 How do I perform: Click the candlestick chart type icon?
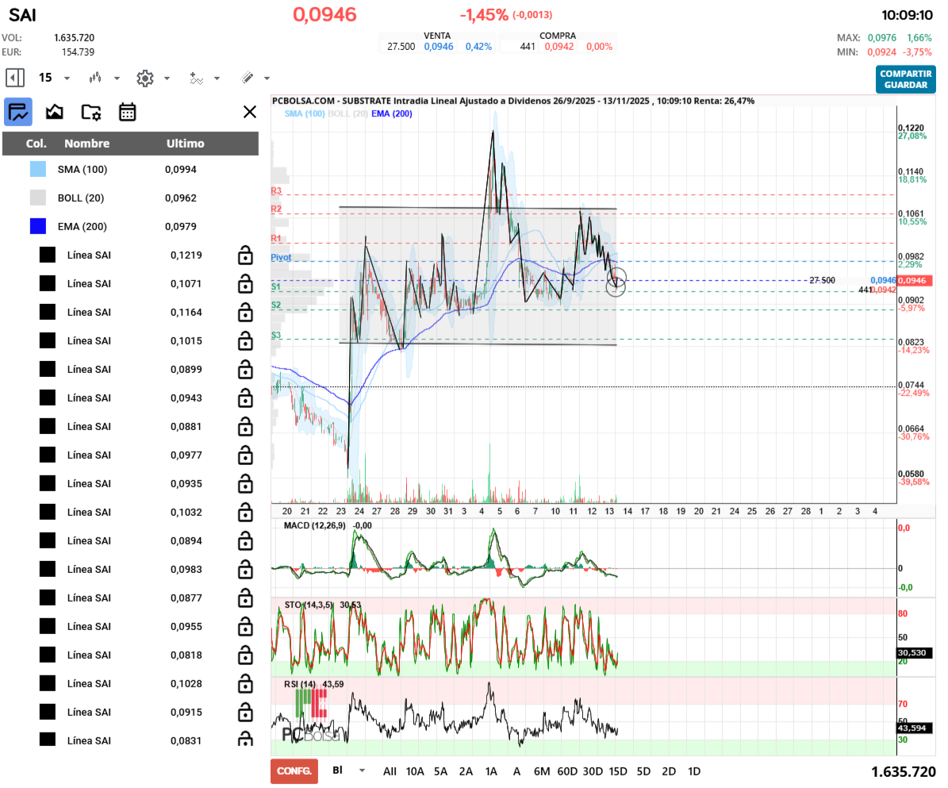tap(96, 78)
